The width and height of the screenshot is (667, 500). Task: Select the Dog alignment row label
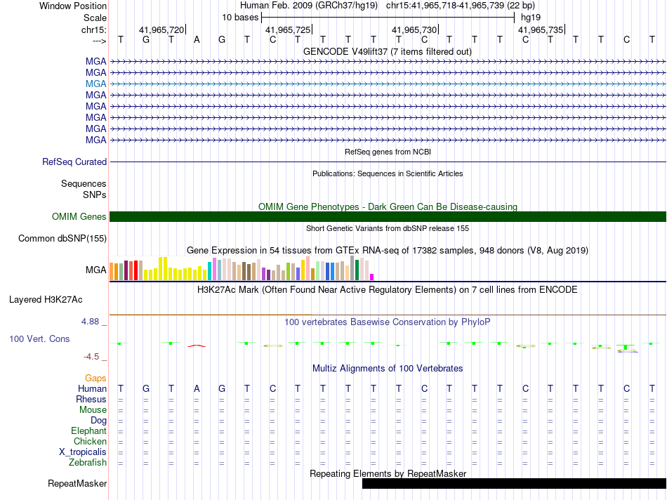pyautogui.click(x=99, y=421)
